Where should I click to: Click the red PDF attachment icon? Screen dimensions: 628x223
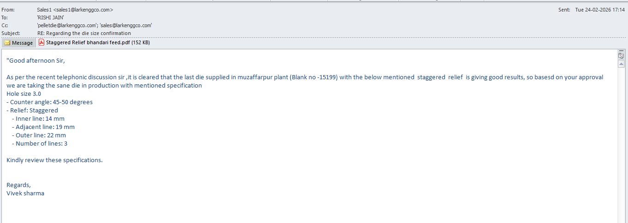(41, 42)
